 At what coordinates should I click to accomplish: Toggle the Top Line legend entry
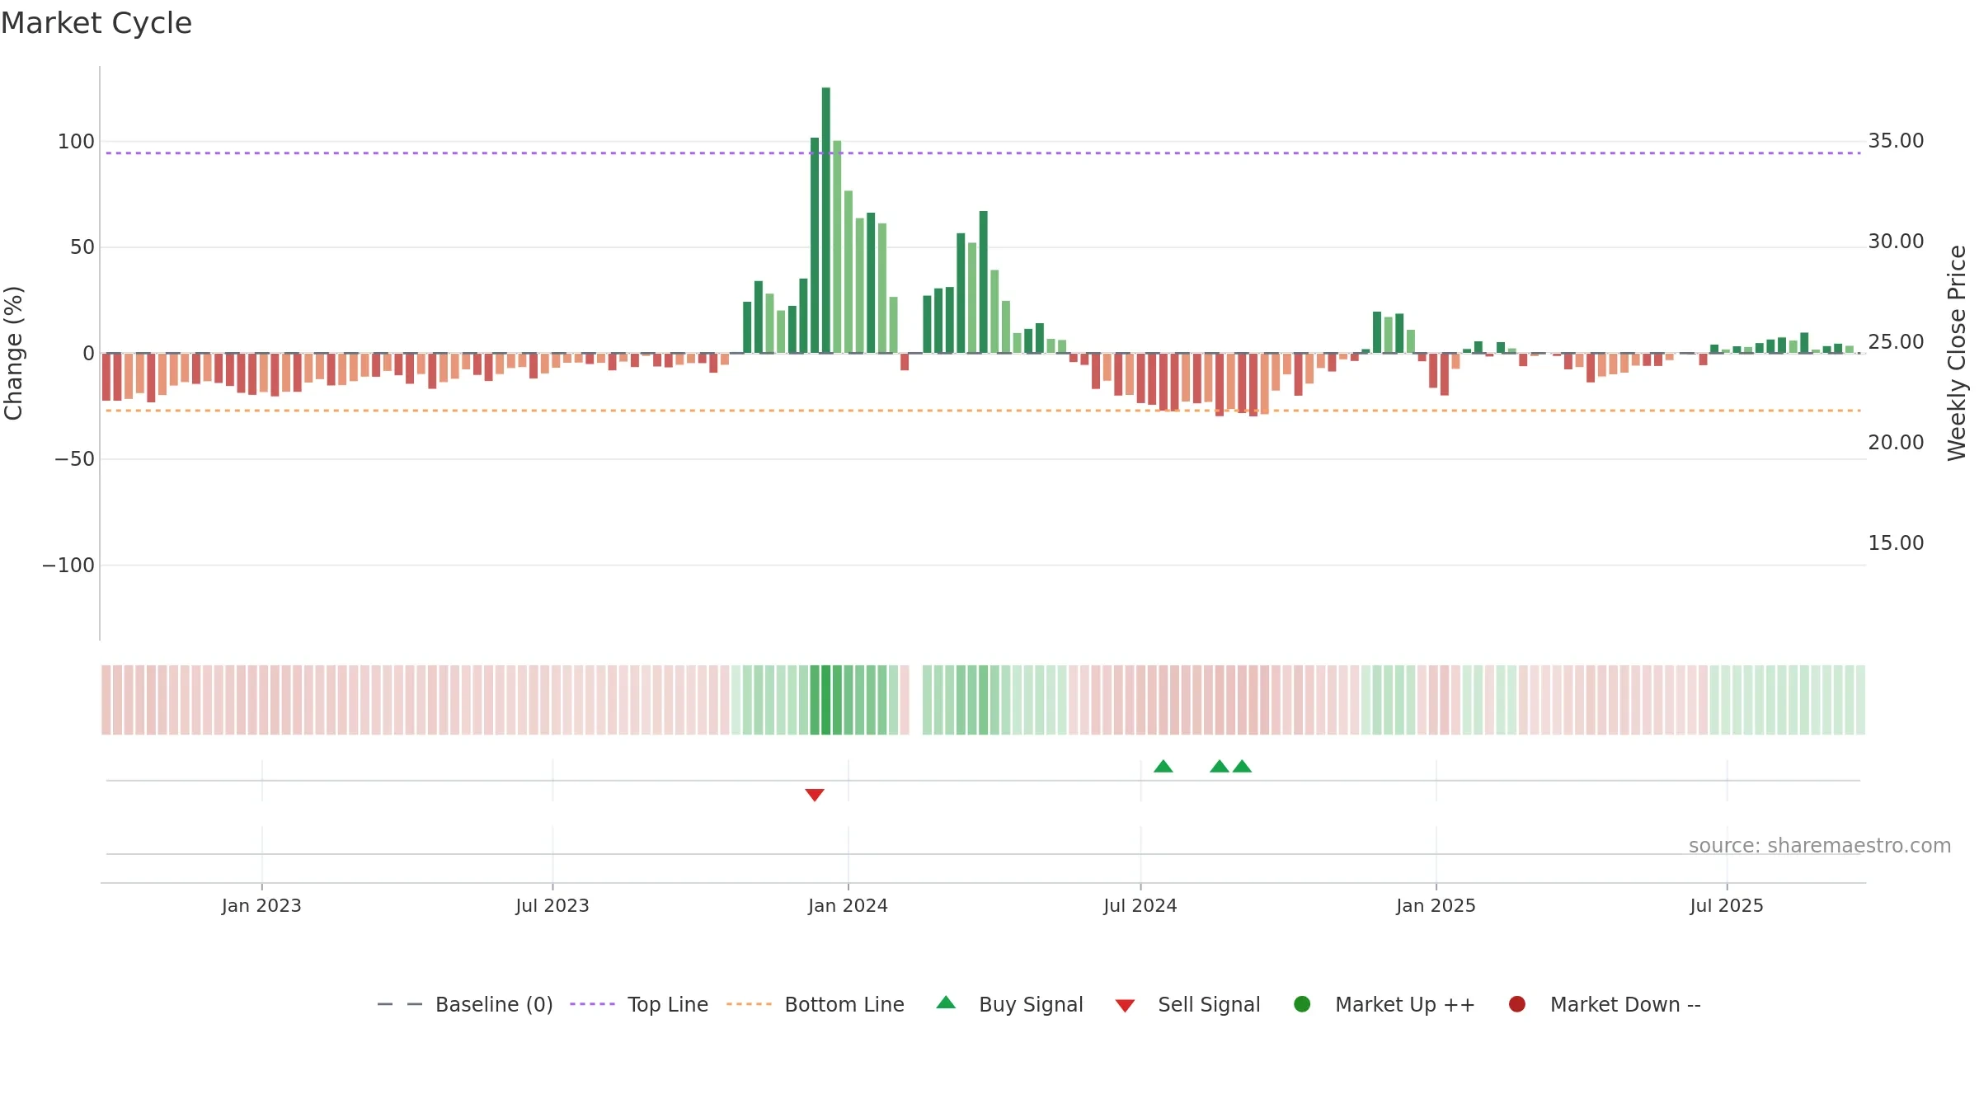(639, 1004)
